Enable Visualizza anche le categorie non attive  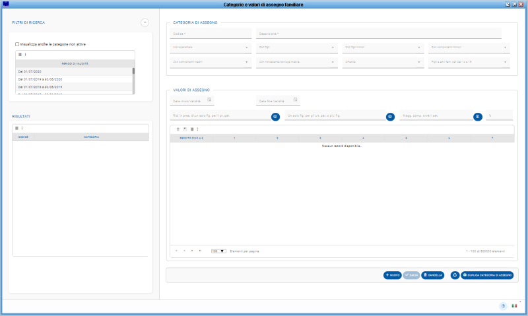pyautogui.click(x=17, y=44)
